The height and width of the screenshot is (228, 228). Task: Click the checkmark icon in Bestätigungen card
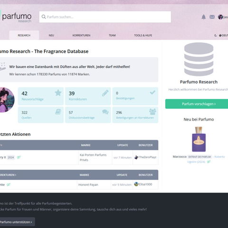[152, 92]
